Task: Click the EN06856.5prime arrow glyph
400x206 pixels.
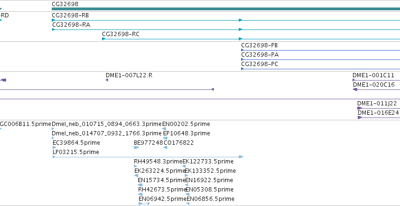Action: coord(188,204)
